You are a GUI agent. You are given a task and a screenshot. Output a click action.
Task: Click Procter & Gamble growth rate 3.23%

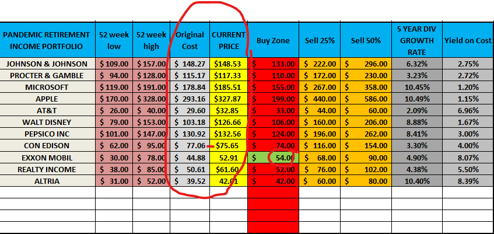point(417,76)
